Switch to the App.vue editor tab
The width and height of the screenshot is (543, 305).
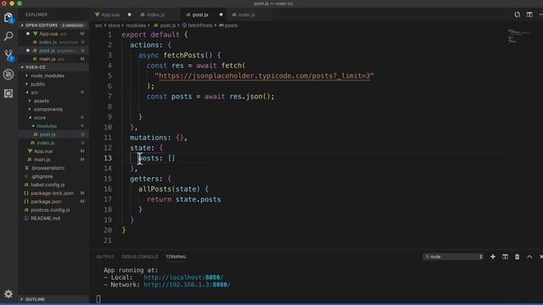pos(109,15)
